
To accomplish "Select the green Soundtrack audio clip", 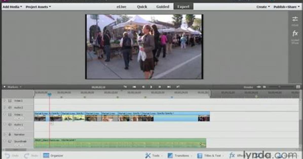I will click(120, 143).
